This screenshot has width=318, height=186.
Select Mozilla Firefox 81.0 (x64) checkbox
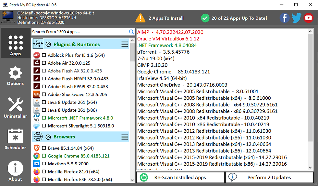click(x=44, y=172)
